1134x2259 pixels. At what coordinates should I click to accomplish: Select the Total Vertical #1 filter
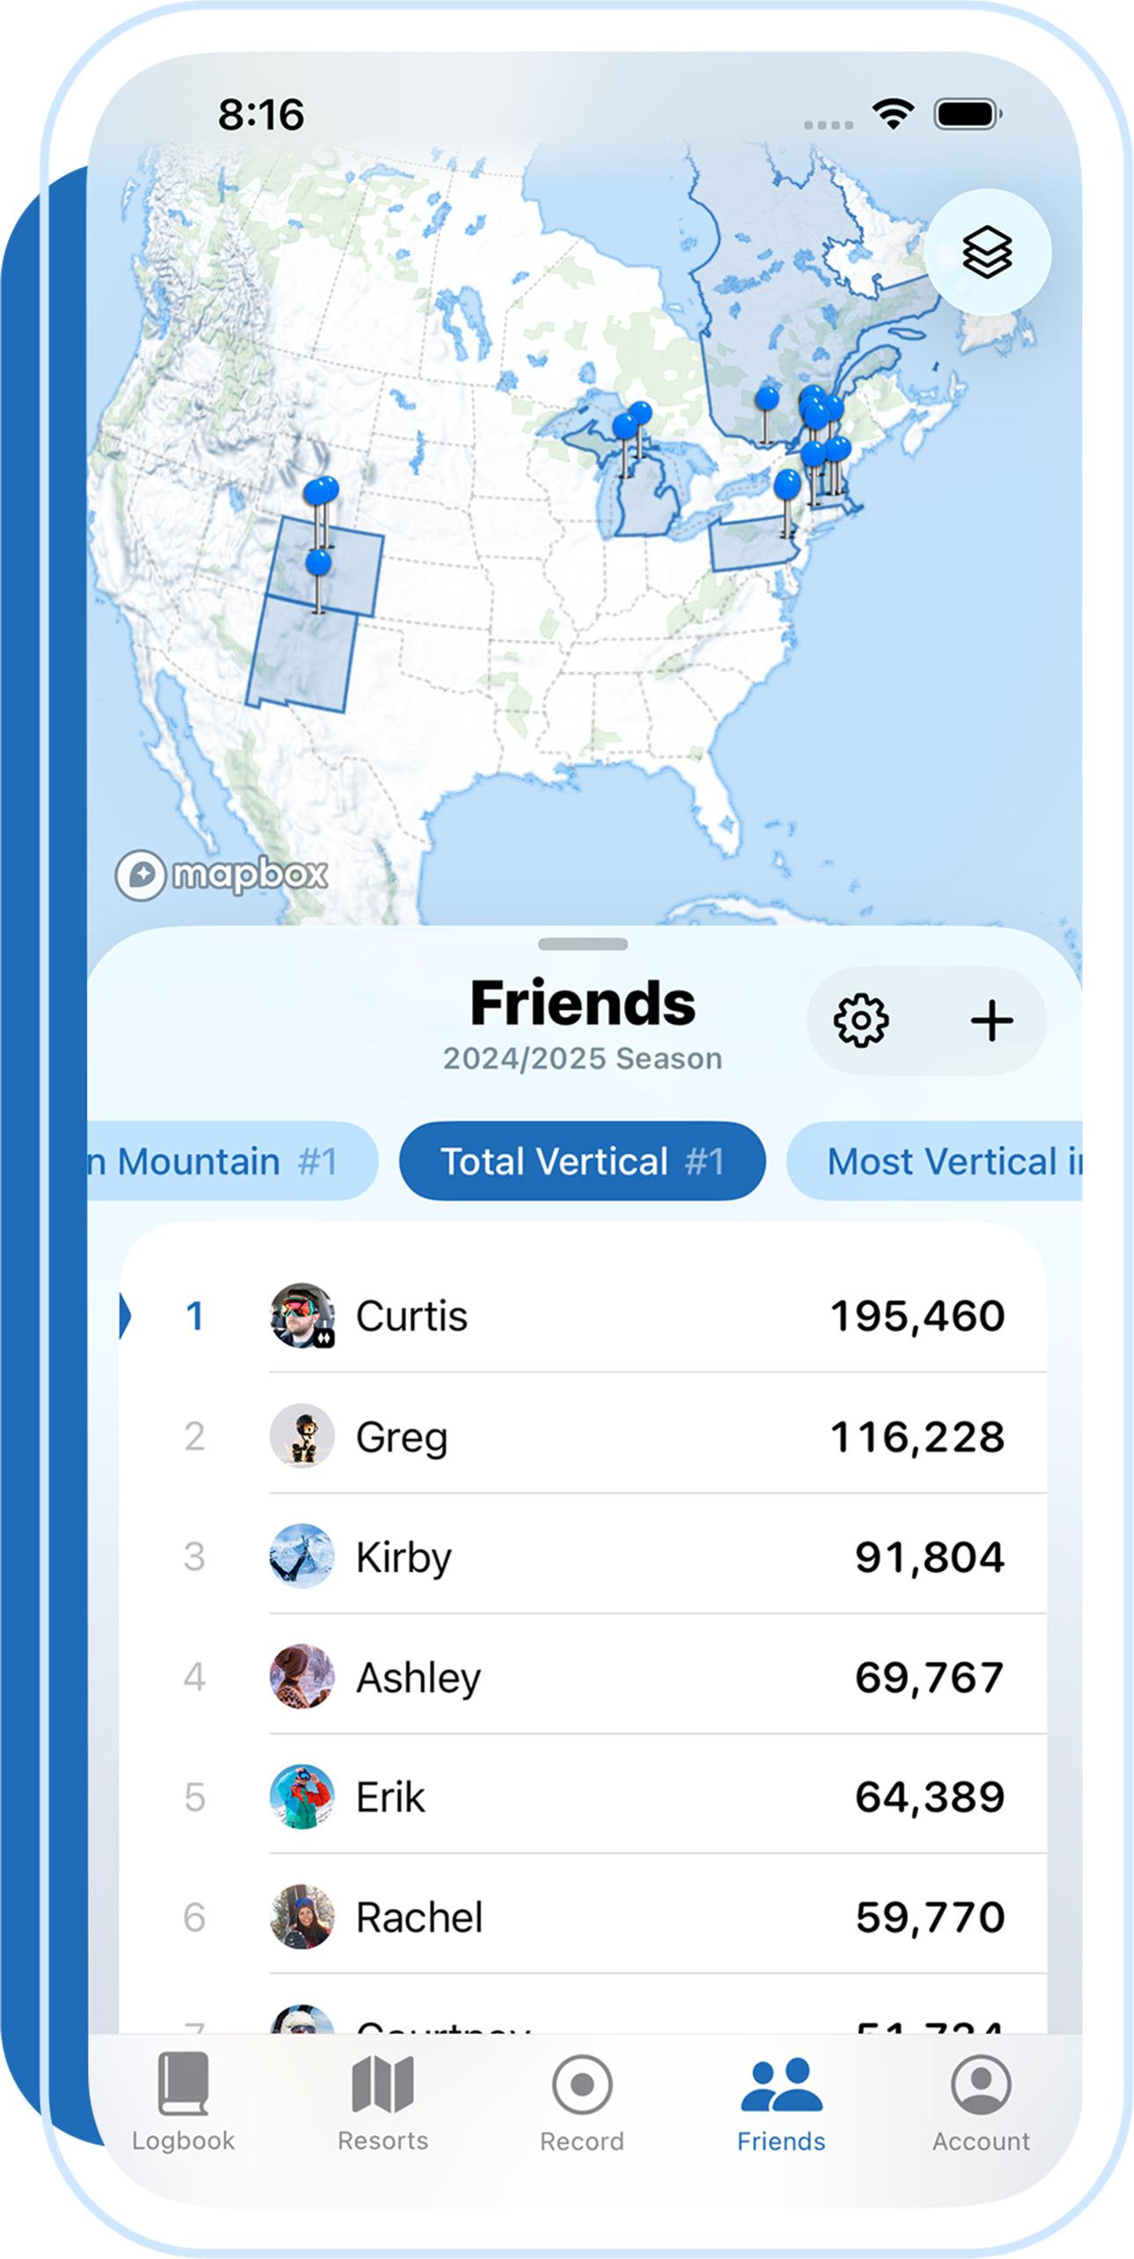point(582,1161)
